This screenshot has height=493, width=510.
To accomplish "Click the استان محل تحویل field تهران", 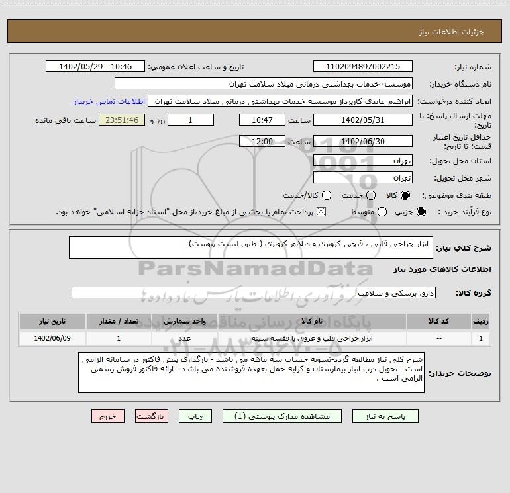I will pos(363,160).
